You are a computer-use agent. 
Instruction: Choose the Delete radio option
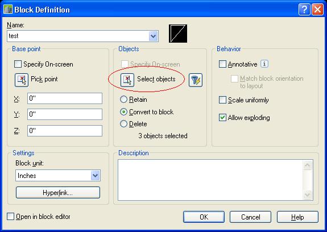[123, 124]
